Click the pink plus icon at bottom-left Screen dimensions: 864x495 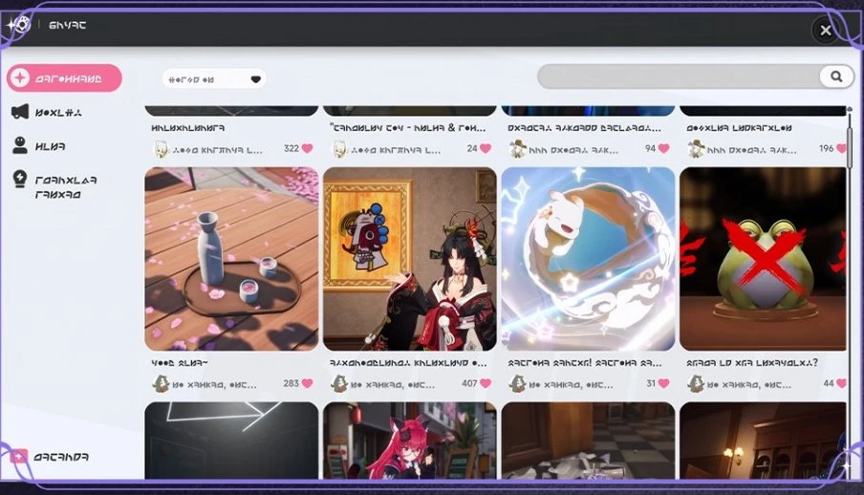point(18,457)
